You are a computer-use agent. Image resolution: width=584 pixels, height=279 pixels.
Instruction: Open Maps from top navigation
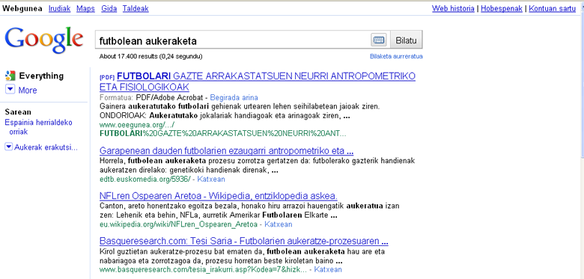(x=85, y=8)
